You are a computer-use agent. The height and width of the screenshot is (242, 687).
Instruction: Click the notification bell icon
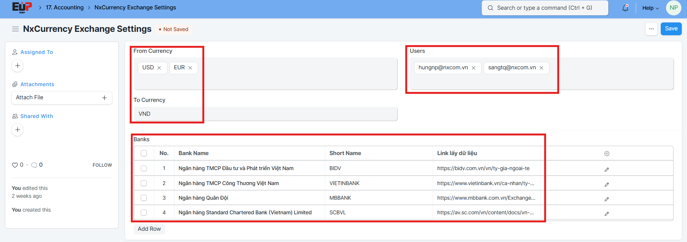625,8
